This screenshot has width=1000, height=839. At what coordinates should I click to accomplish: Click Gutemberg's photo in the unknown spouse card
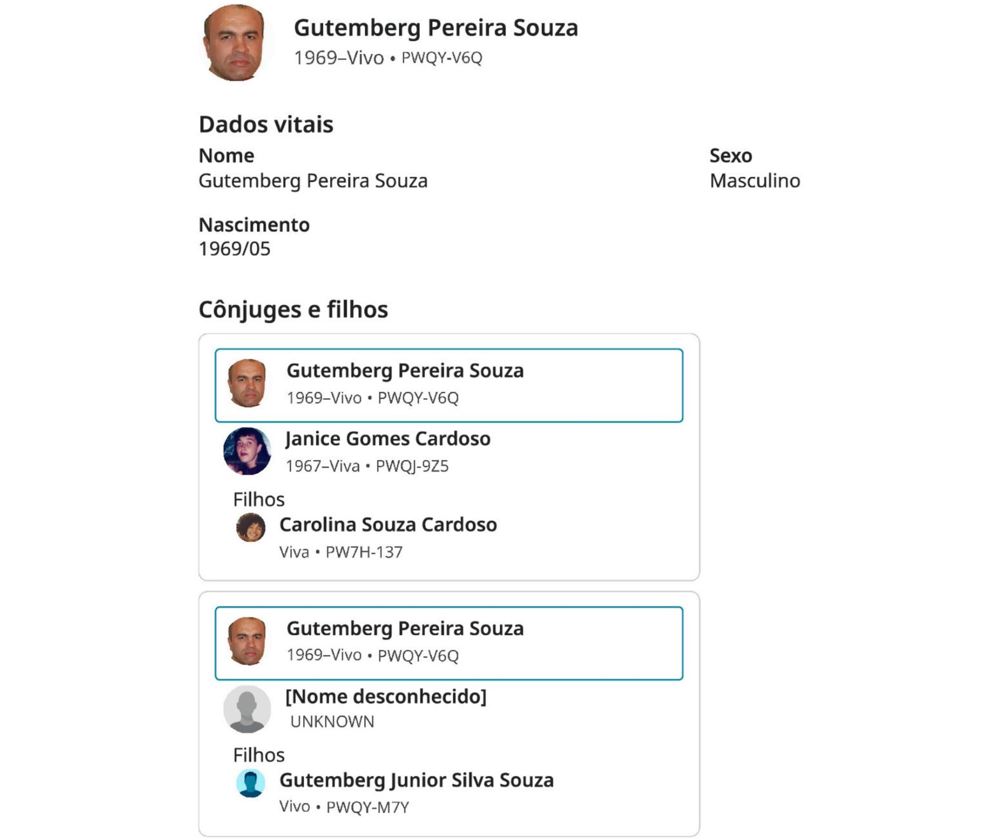tap(247, 641)
